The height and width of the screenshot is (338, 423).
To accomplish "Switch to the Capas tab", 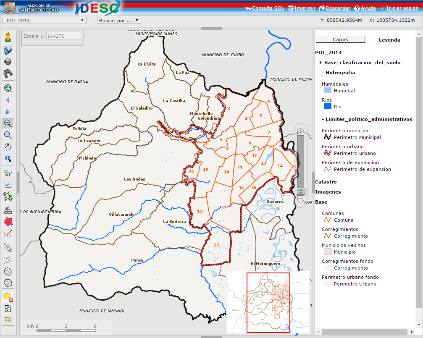I will pyautogui.click(x=340, y=39).
